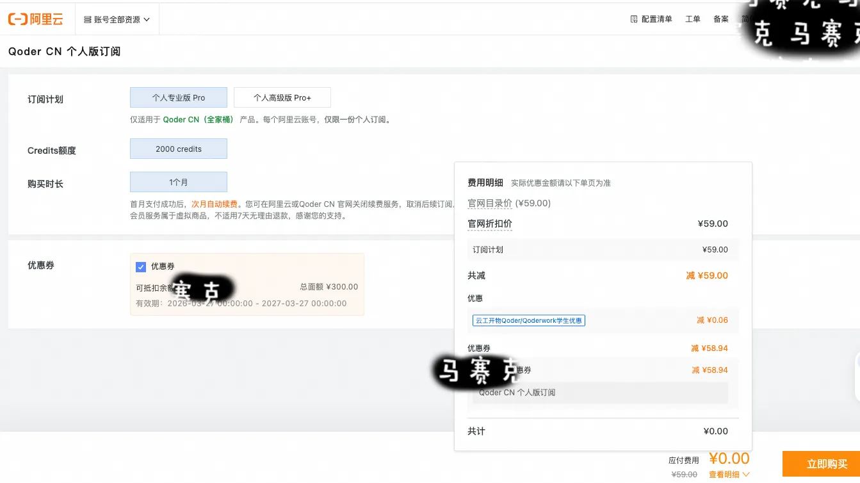Click the Qoder CN 个人版订阅 coupon item

(x=600, y=393)
